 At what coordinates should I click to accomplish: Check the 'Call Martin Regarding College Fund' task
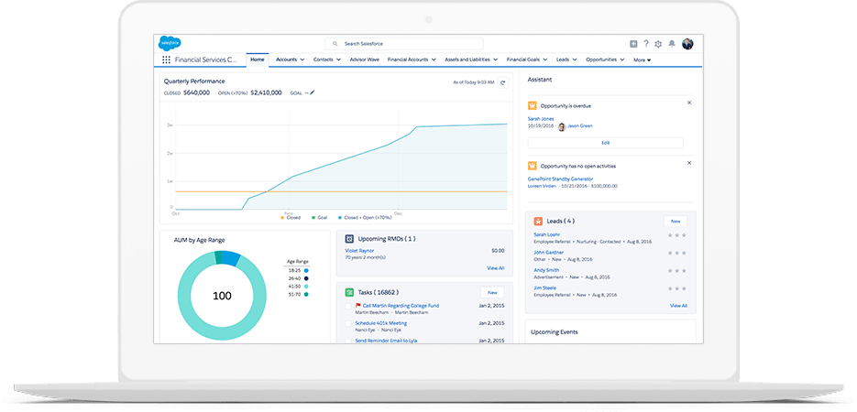click(x=348, y=306)
